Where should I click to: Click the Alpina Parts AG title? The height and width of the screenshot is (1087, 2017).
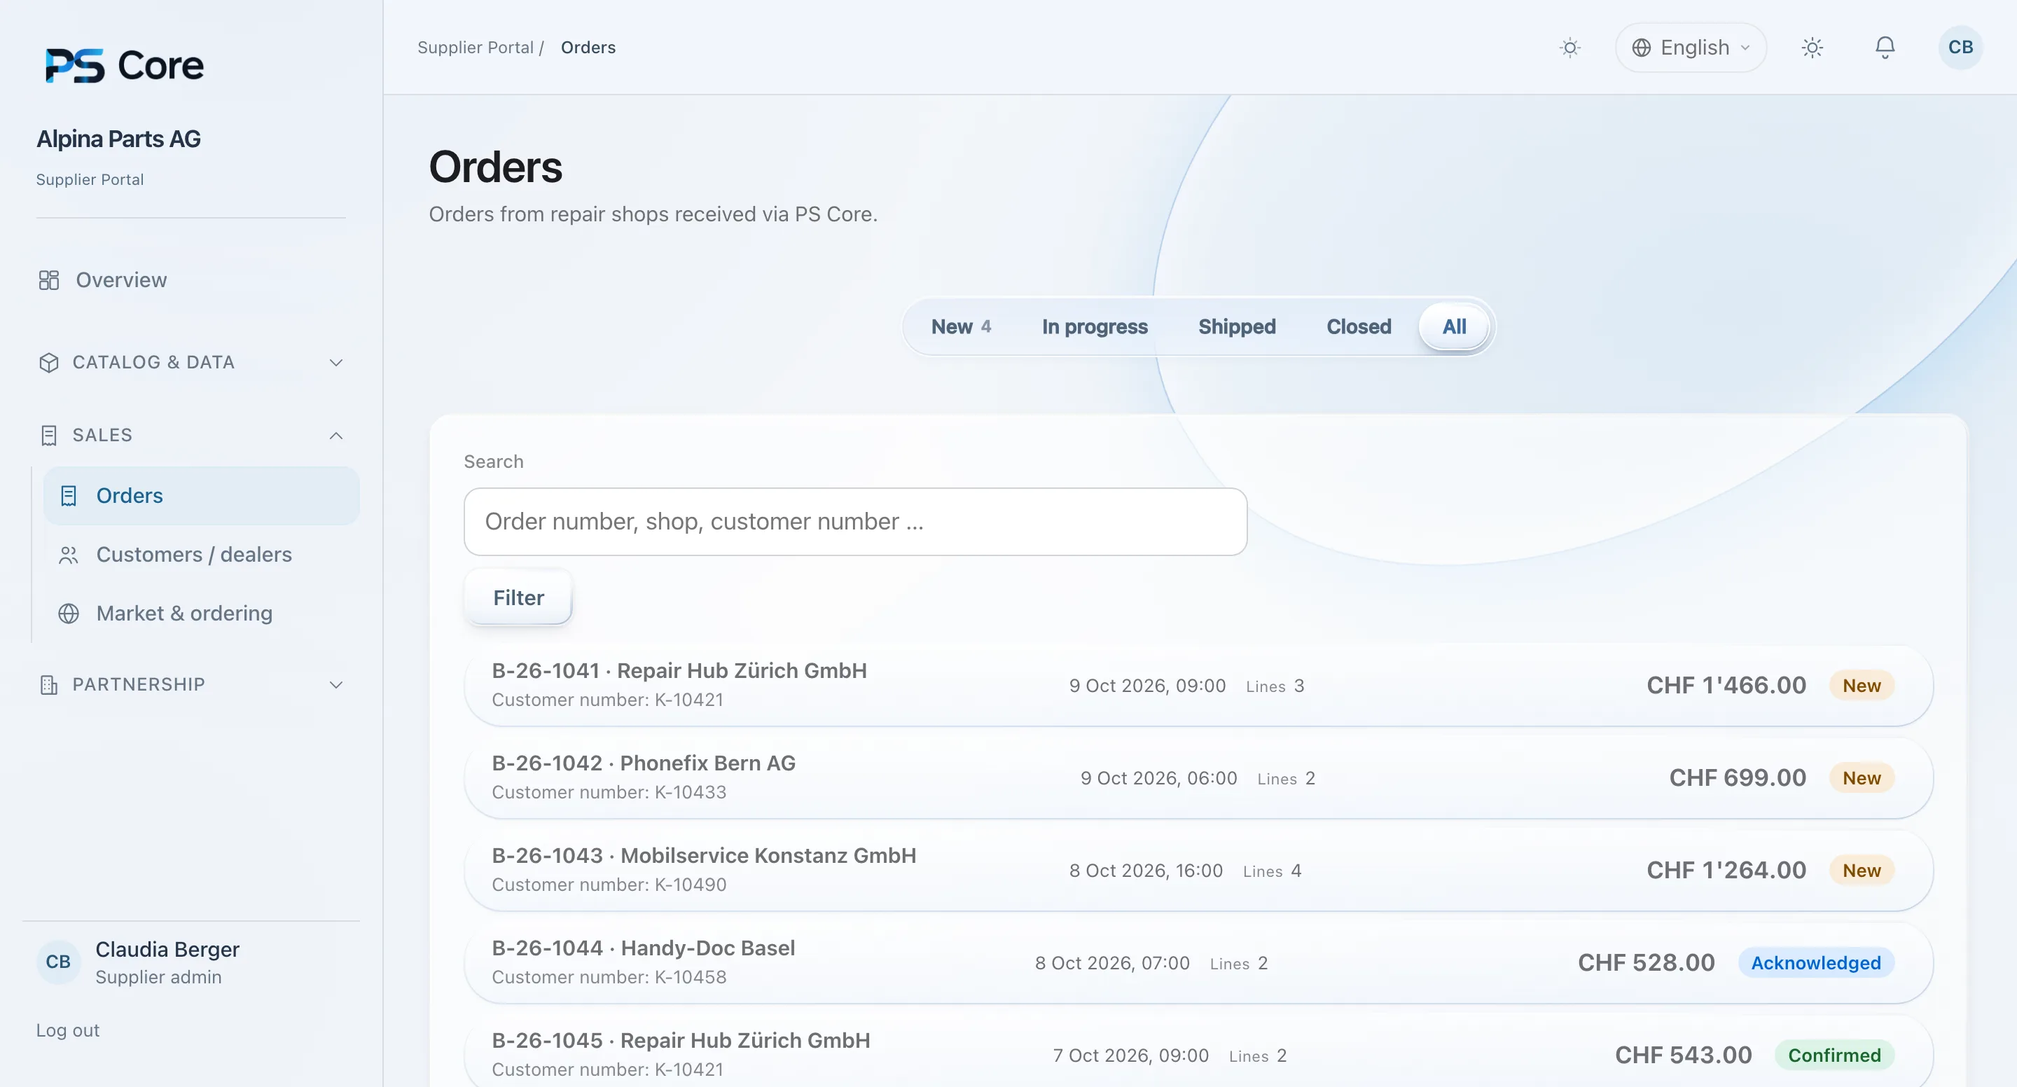pyautogui.click(x=118, y=139)
